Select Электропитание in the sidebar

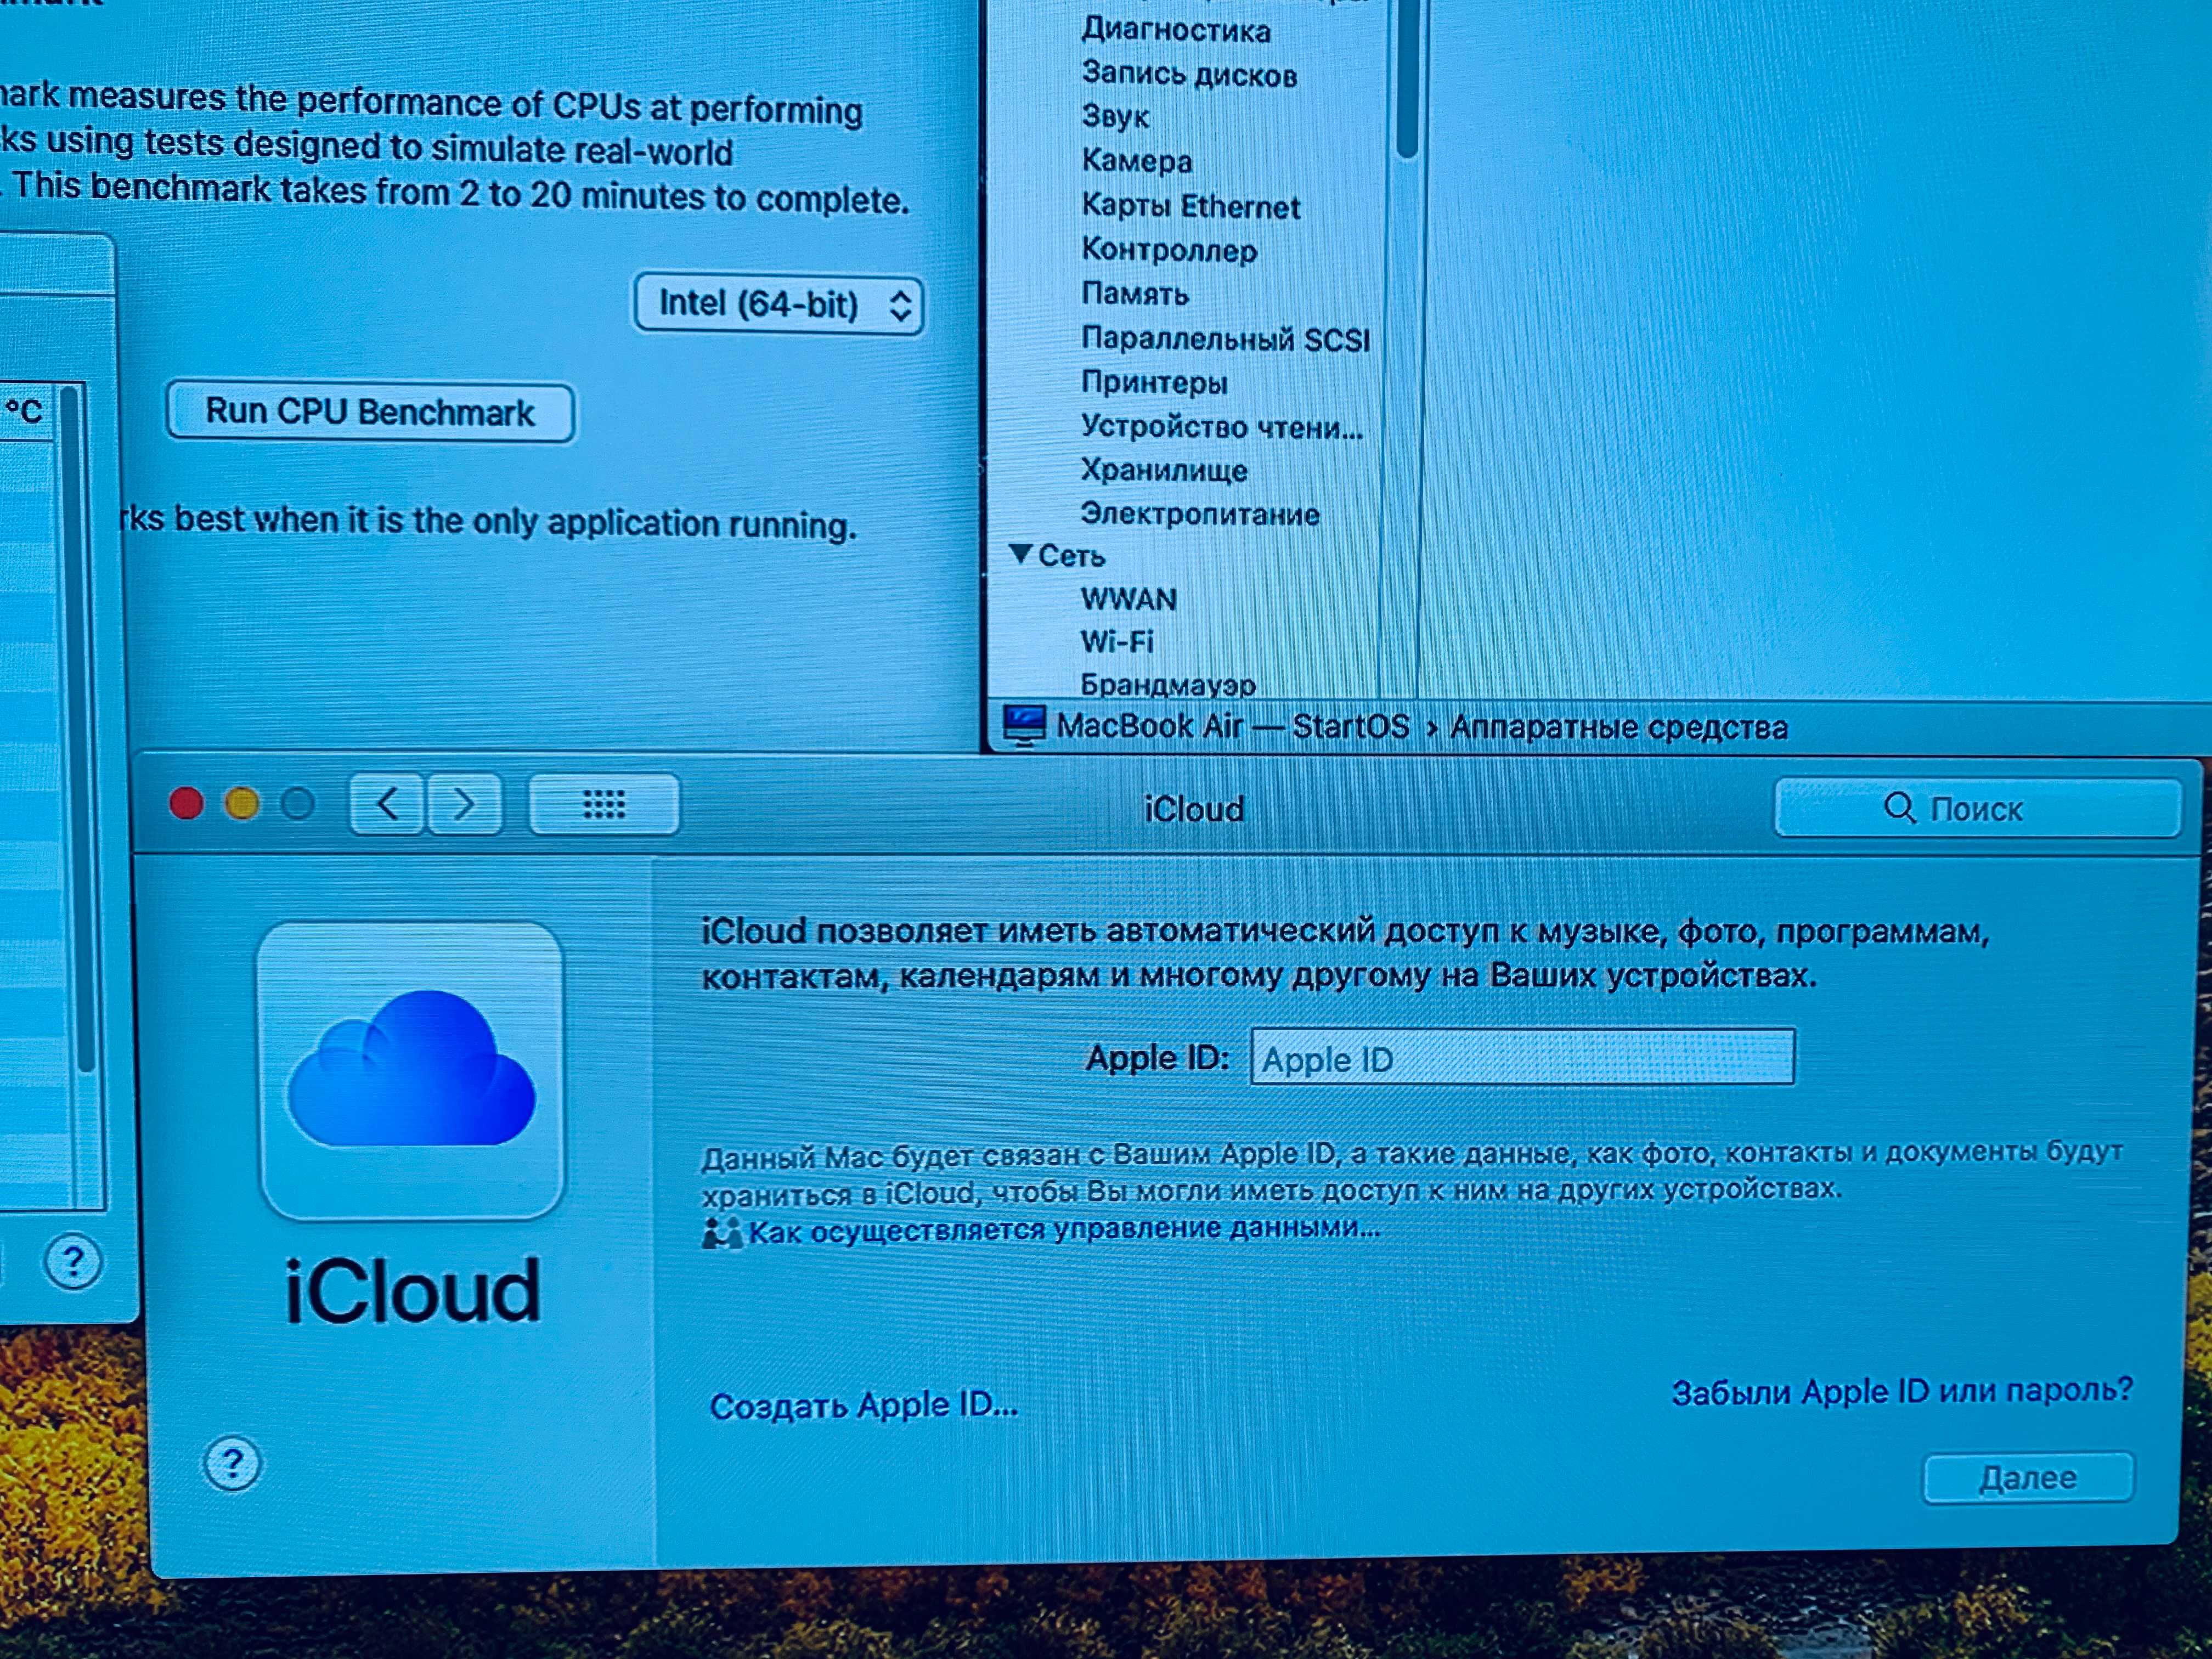click(x=1200, y=514)
